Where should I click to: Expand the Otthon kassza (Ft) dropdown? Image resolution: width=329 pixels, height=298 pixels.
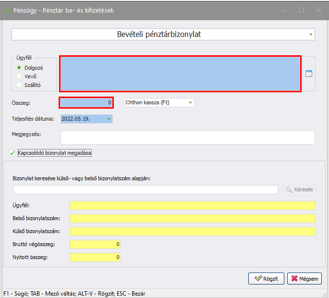(x=190, y=103)
